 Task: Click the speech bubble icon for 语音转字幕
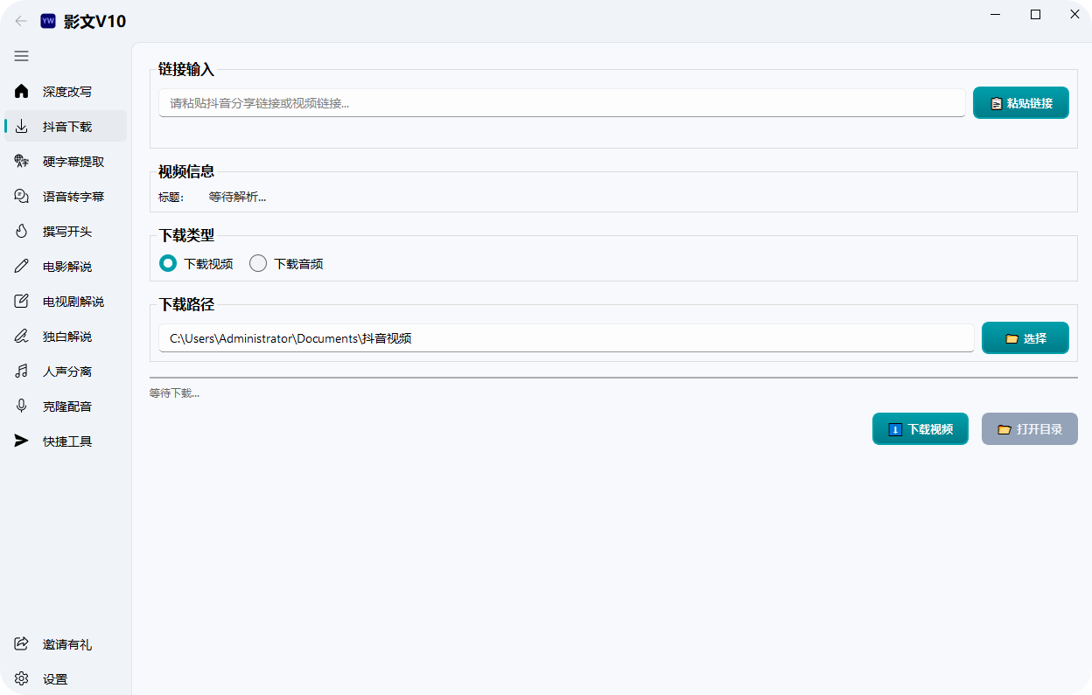tap(22, 197)
